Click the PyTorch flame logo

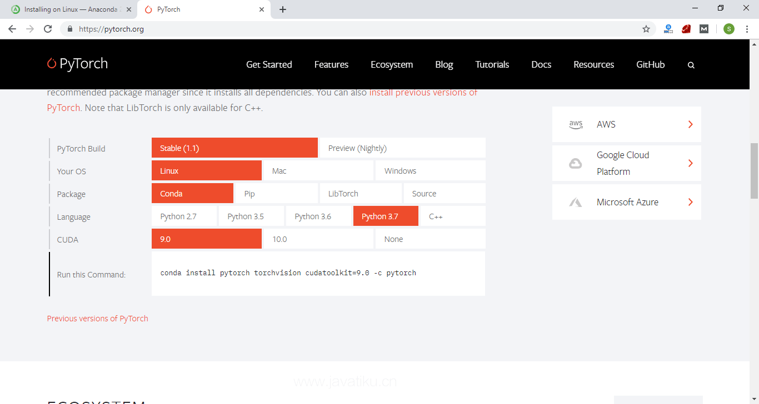tap(52, 64)
